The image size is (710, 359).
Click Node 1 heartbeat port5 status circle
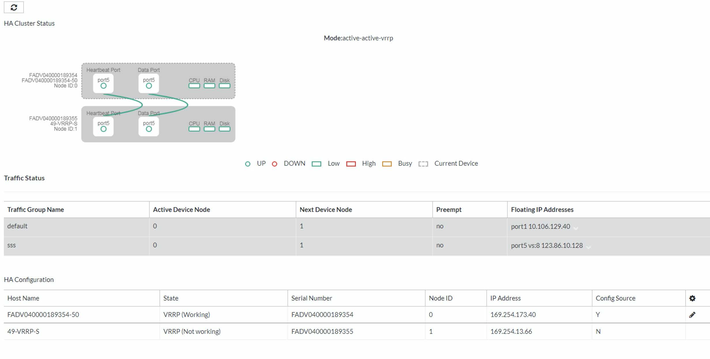[x=103, y=129]
